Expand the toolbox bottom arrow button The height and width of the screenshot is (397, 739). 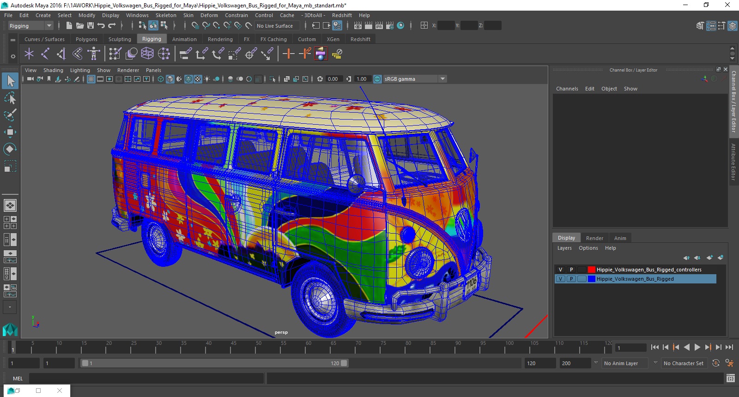click(x=10, y=307)
